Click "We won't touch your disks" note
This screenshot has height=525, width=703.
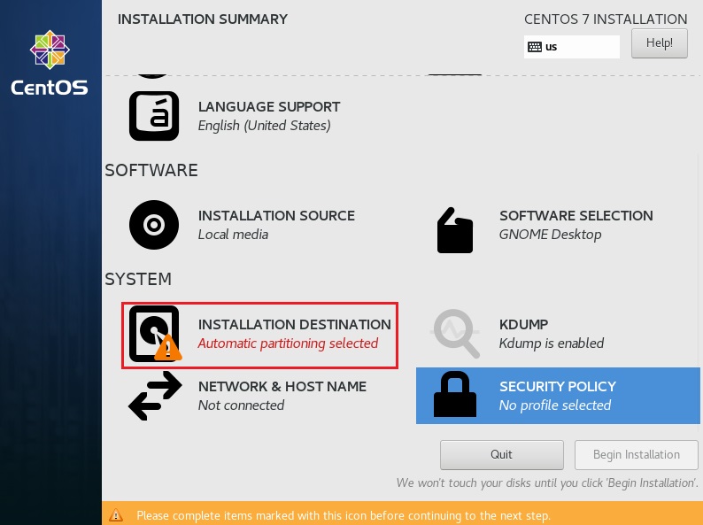pyautogui.click(x=547, y=483)
